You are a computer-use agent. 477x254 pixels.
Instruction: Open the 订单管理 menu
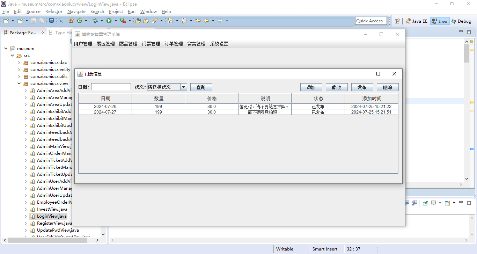click(x=174, y=44)
